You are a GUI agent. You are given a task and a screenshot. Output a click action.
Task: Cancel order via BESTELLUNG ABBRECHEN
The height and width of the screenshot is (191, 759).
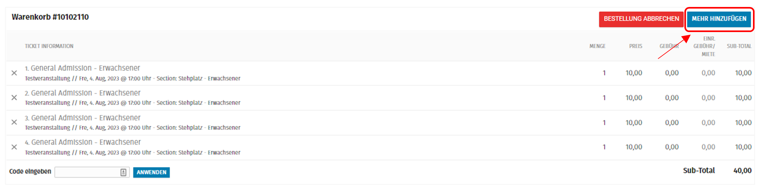(x=641, y=19)
